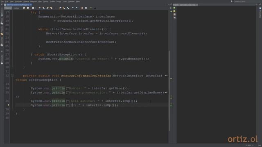
Task: Click the Find Previous Occurrence icon
Action: pyautogui.click(x=43, y=8)
